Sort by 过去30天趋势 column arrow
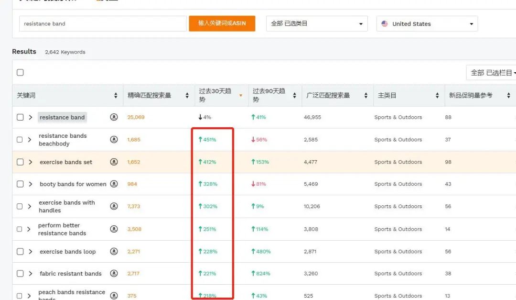Image resolution: width=516 pixels, height=300 pixels. (x=240, y=96)
